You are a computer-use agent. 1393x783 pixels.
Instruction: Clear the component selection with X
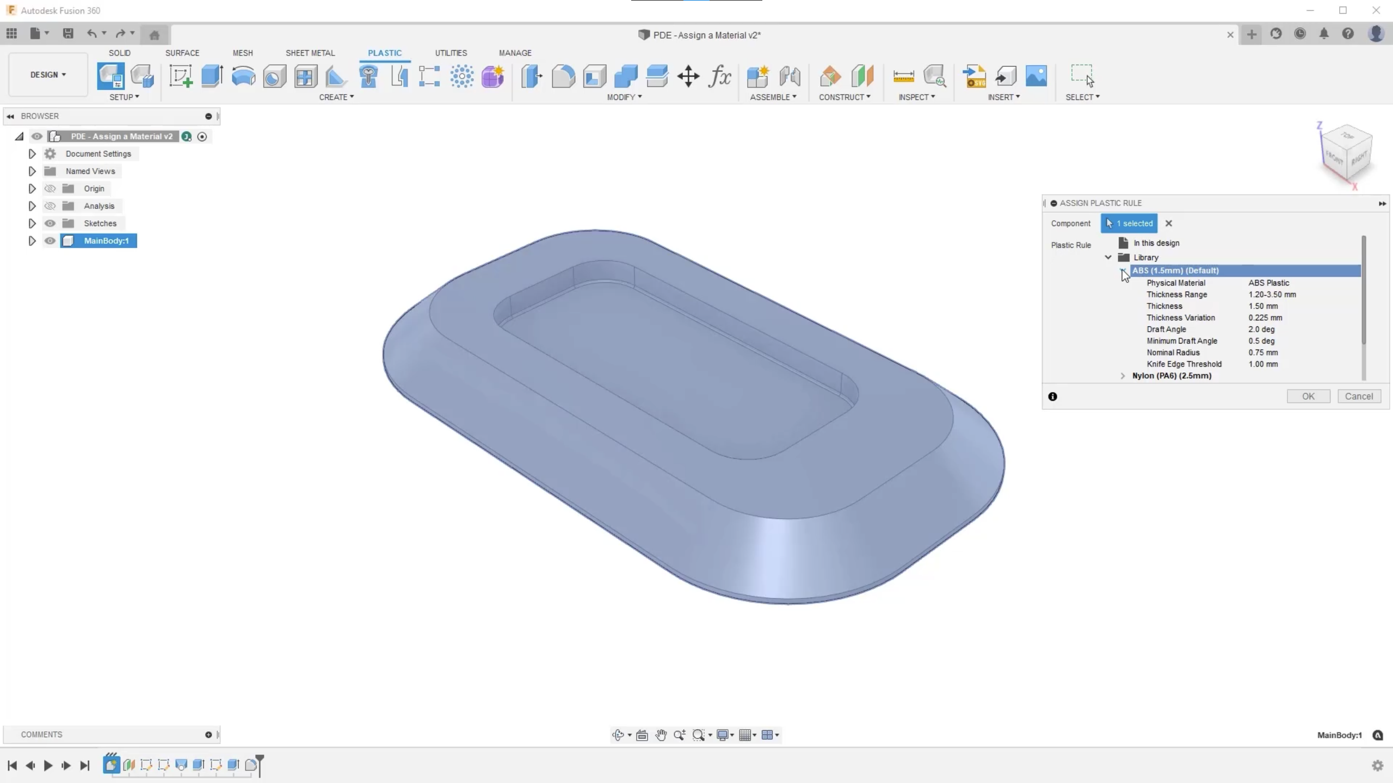click(1168, 223)
